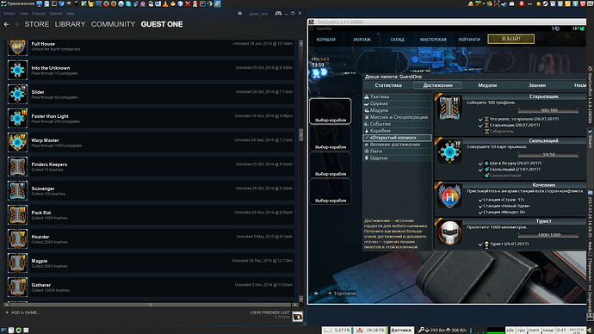Open the Games menu in Steam
Viewport: 594px width, 334px height.
[56, 14]
